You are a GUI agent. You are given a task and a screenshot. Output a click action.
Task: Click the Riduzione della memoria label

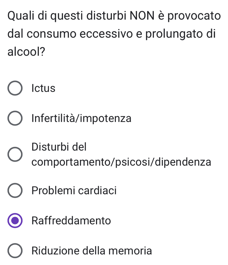92,251
